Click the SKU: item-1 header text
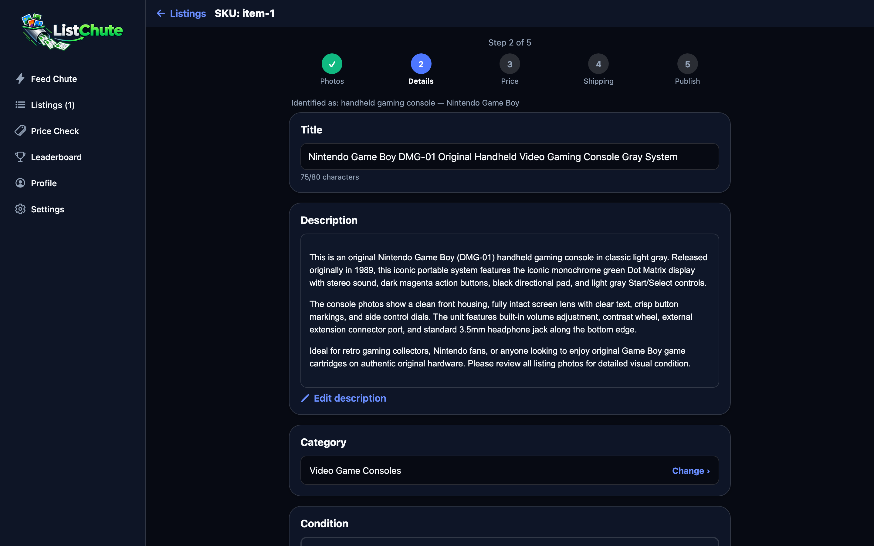Image resolution: width=874 pixels, height=546 pixels. (x=245, y=13)
